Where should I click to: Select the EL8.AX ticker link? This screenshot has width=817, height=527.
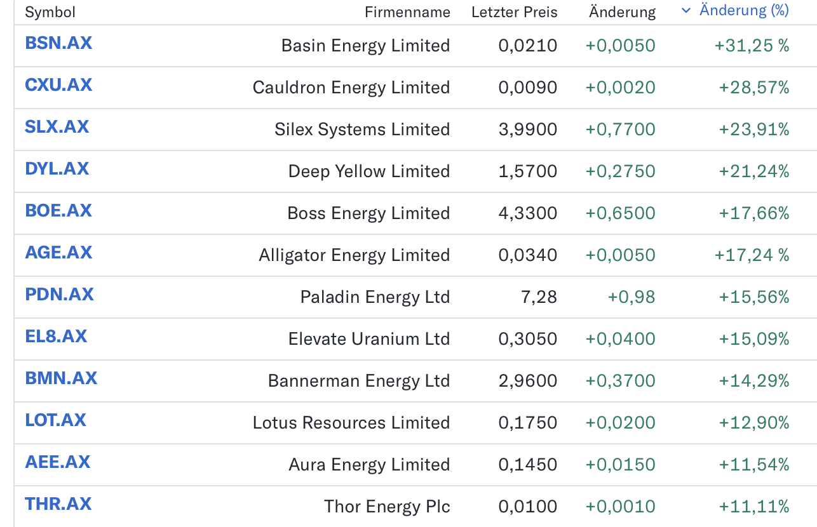56,337
